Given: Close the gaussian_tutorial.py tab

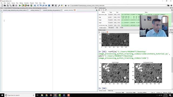Looking at the screenshot, I should pos(75,10).
